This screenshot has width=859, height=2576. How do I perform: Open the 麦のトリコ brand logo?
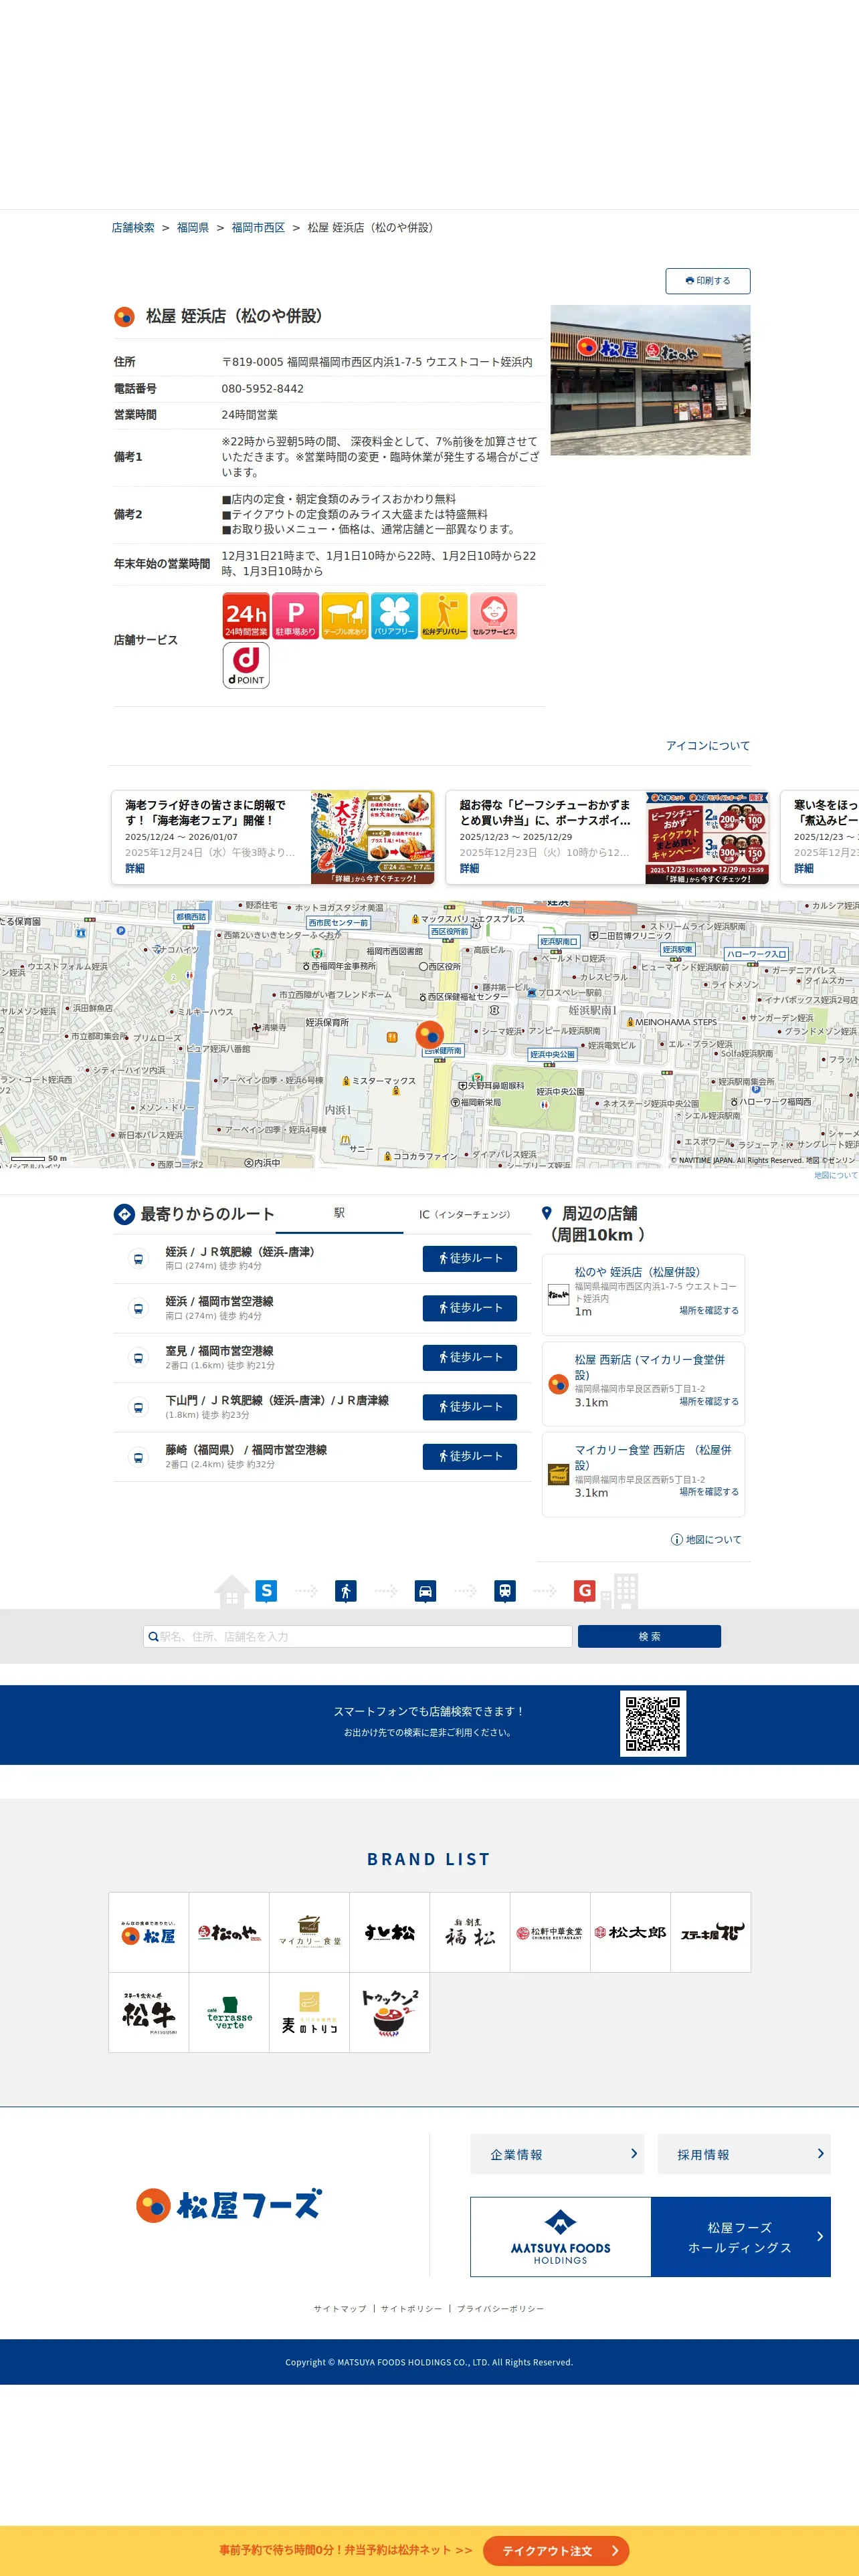pos(309,2012)
